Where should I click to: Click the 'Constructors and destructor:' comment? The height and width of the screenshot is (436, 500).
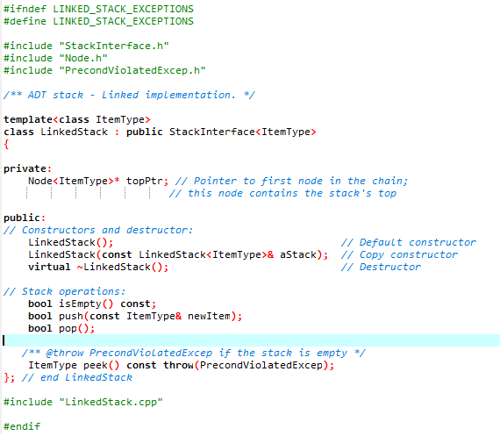click(x=98, y=230)
